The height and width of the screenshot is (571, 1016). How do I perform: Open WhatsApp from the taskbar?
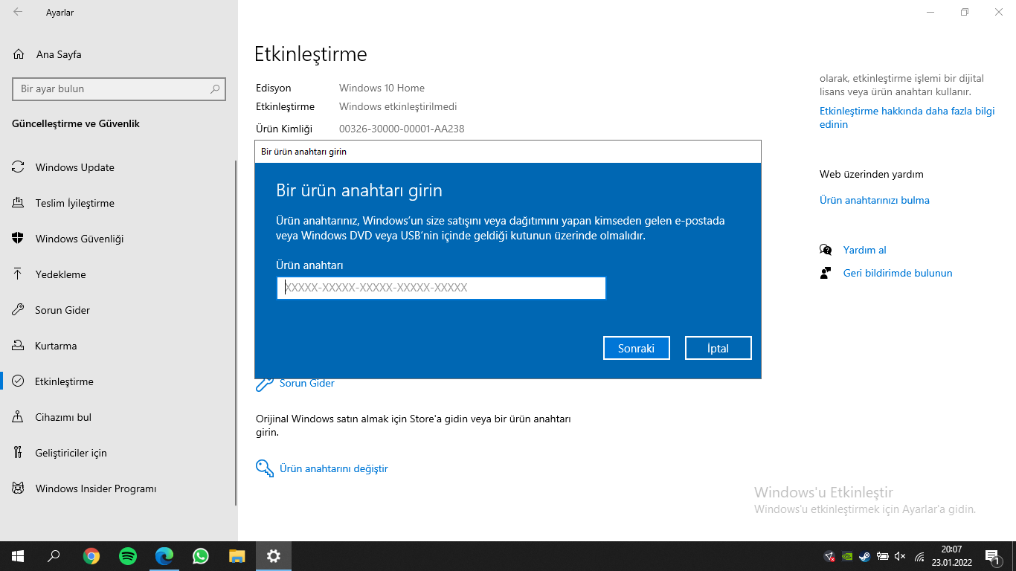201,556
